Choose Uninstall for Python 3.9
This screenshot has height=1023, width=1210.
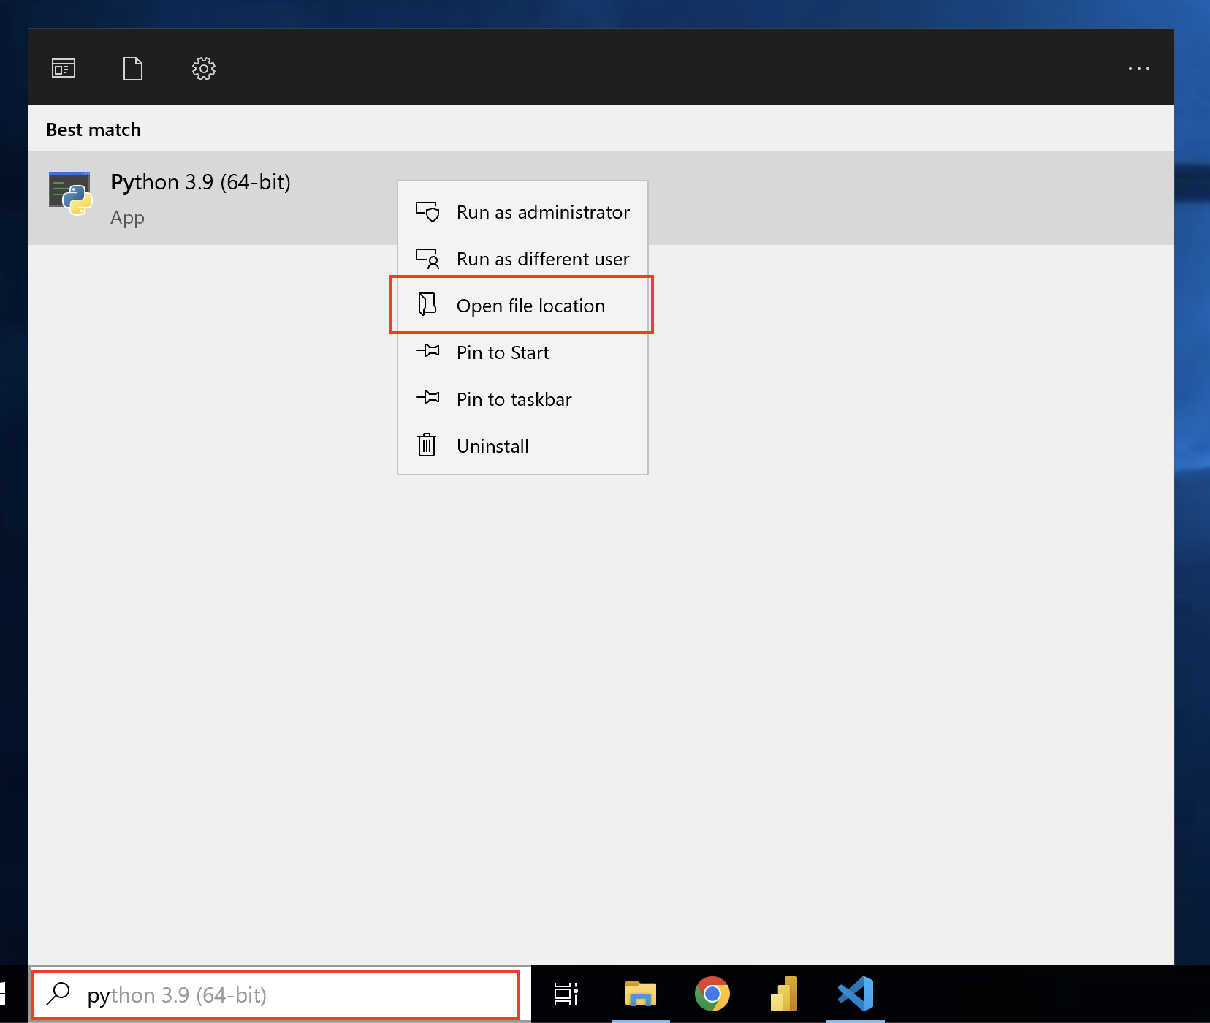[x=492, y=446]
